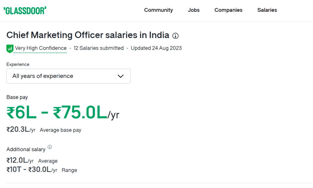This screenshot has height=188, width=313.
Task: Click the Glassdoor logo
Action: 25,10
